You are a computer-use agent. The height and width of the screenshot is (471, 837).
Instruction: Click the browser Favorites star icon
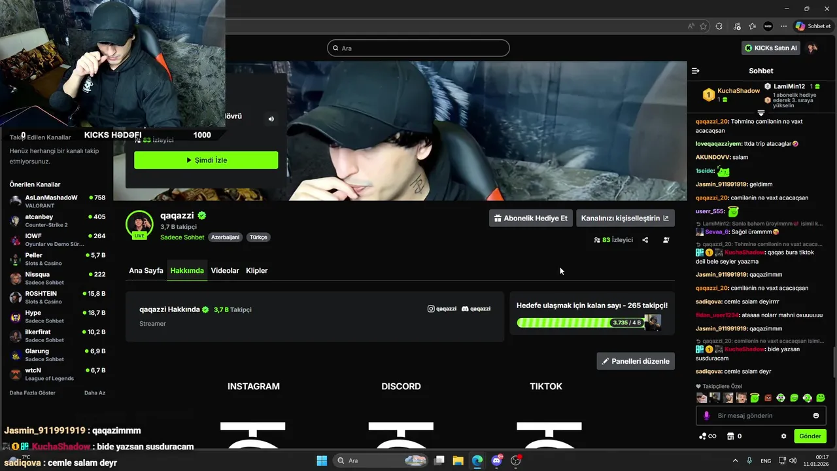[x=704, y=26]
